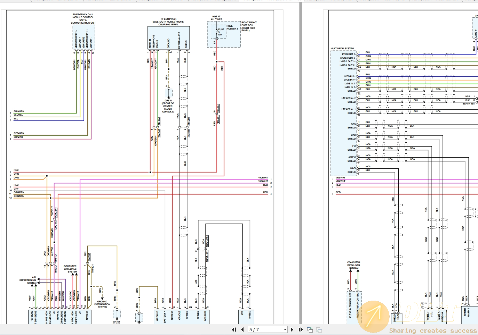Click LTE AERIAL 2 pin label
Viewport: 478px width, 335px height.
point(348,98)
